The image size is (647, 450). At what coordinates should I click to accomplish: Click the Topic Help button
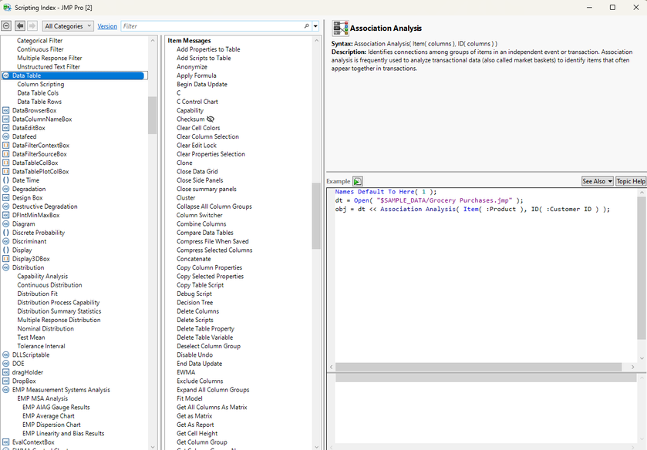(x=630, y=181)
